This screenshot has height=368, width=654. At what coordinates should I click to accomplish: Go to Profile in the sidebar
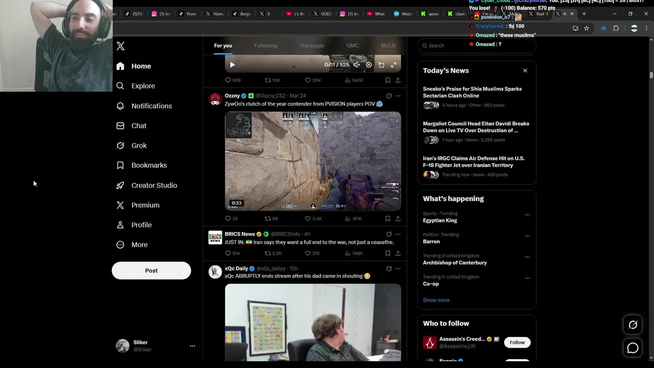(x=134, y=225)
